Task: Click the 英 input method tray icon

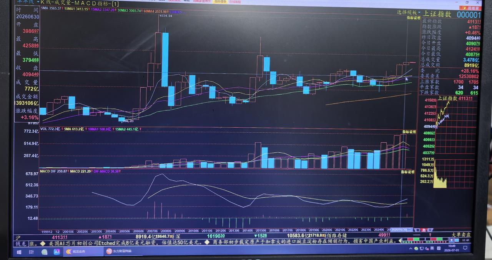Action: pos(432,248)
